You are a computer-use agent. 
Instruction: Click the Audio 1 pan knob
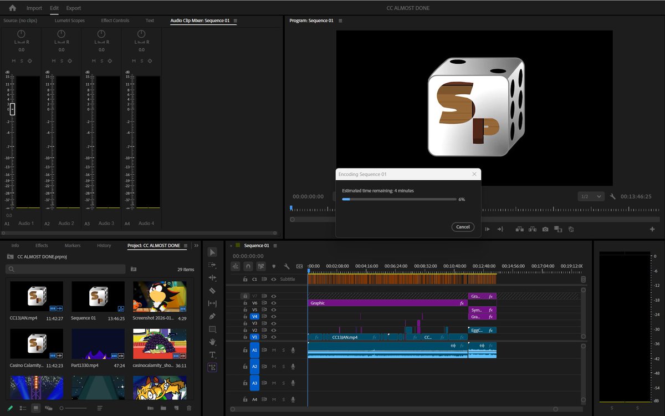tap(21, 34)
